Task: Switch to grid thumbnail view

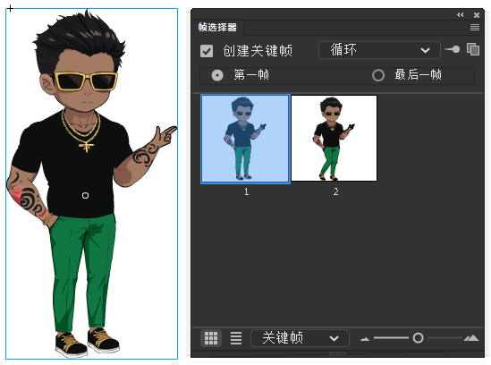Action: (x=211, y=338)
